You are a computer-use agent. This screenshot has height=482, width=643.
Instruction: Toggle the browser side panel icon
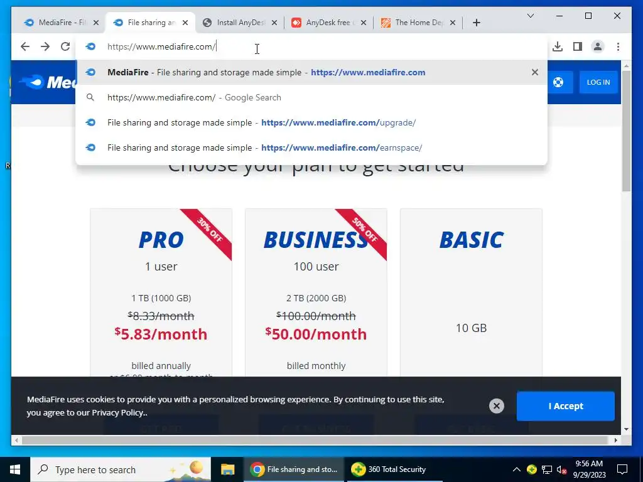(x=578, y=46)
